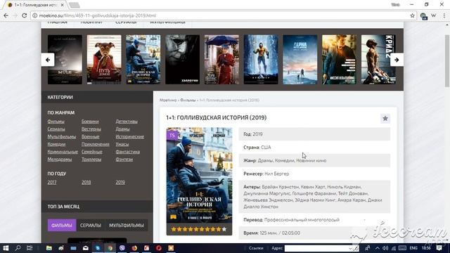Open the notification center icon
This screenshot has width=450, height=253.
point(439,248)
